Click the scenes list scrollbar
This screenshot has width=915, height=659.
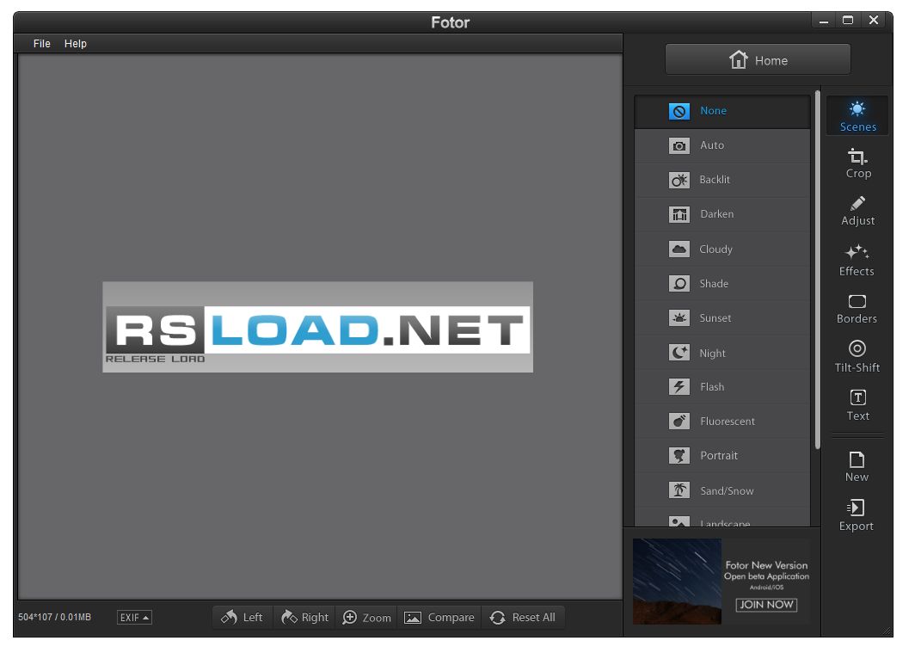[818, 269]
